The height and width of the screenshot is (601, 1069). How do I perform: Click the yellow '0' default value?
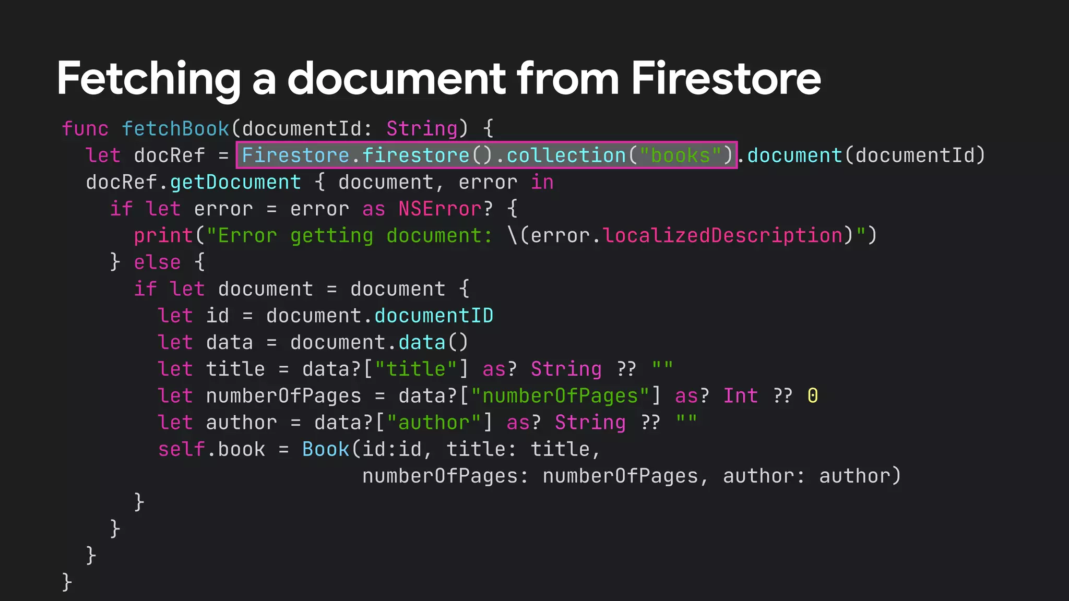pyautogui.click(x=813, y=396)
